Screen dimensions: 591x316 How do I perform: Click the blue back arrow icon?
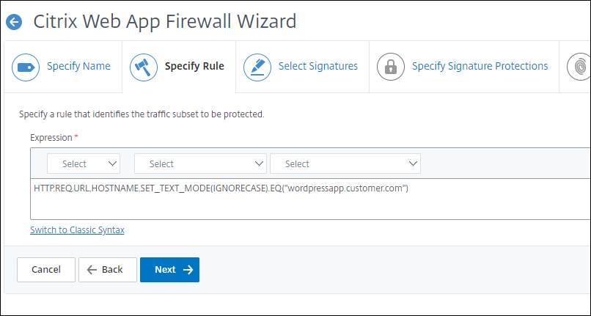point(13,23)
